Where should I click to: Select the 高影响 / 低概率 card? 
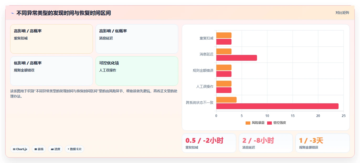[137, 39]
